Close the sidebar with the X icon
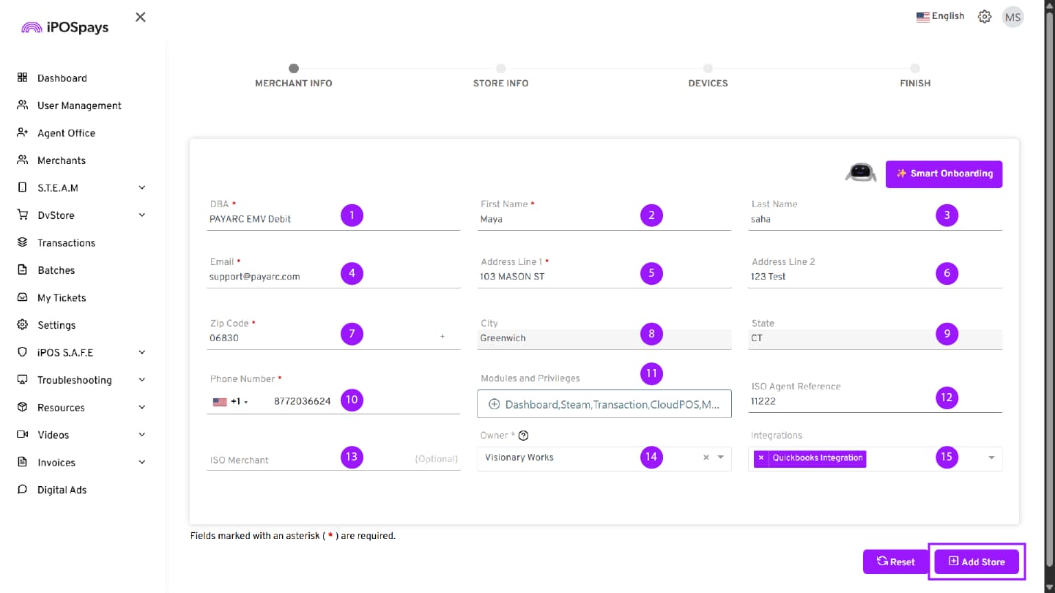Screen dimensions: 1055x593 pyautogui.click(x=141, y=17)
